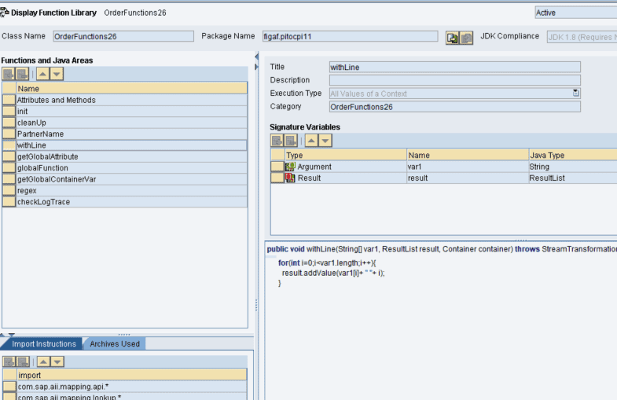The width and height of the screenshot is (617, 400).
Task: Click row selector beside init
Action: [x=9, y=112]
